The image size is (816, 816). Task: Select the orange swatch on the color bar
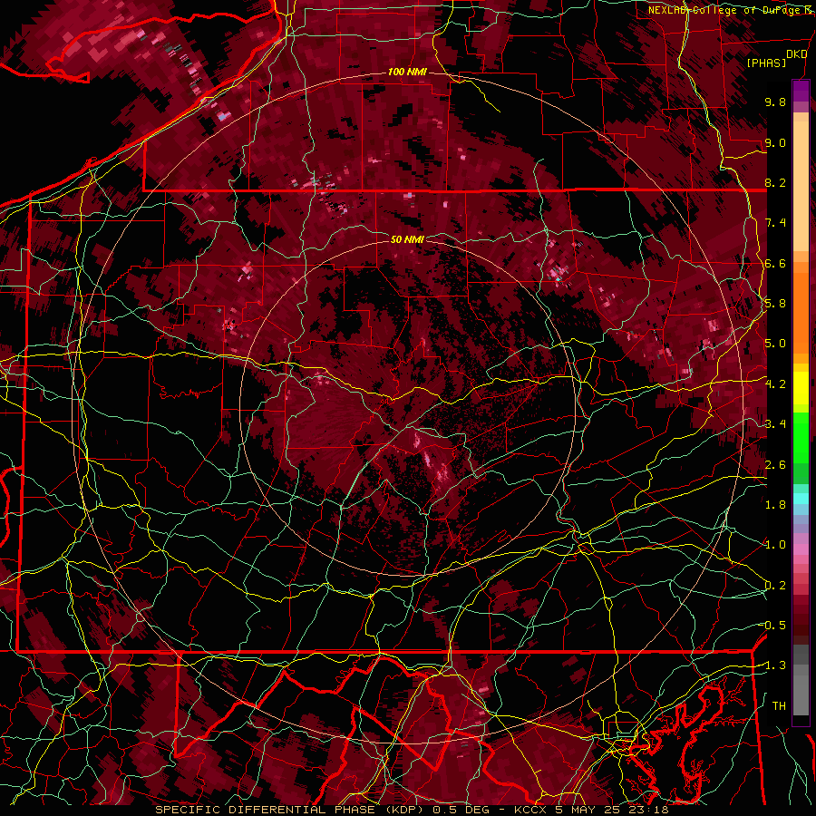coord(801,310)
